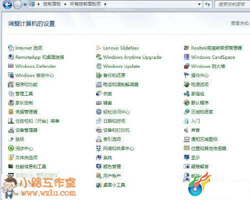The image size is (250, 200).
Task: Open the Internet 选项 icon
Action: tap(11, 48)
